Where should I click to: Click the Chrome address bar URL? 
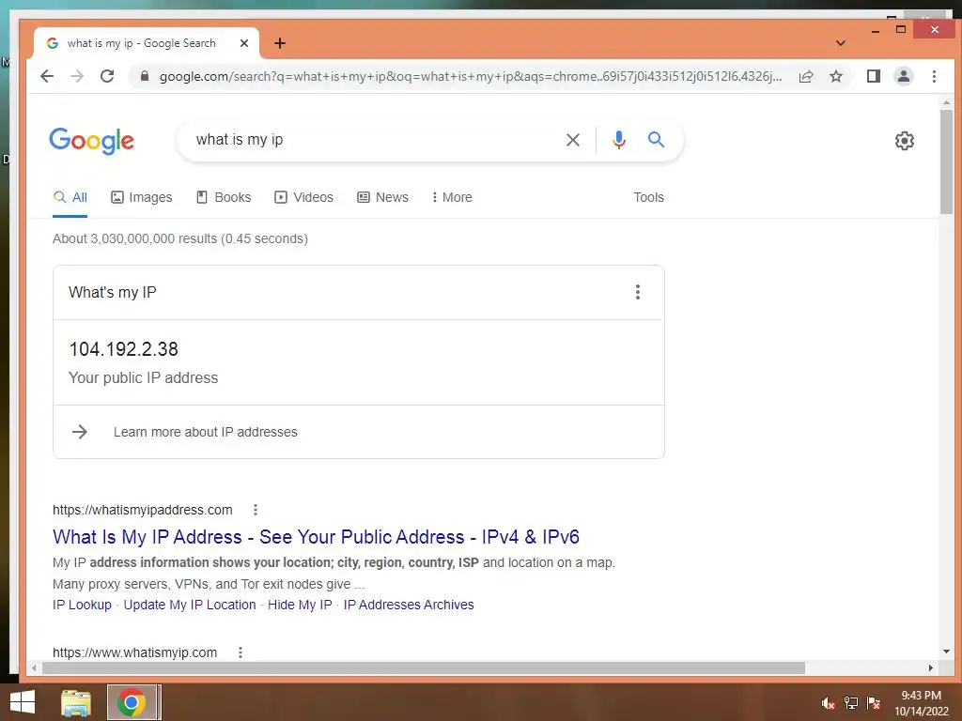[471, 76]
